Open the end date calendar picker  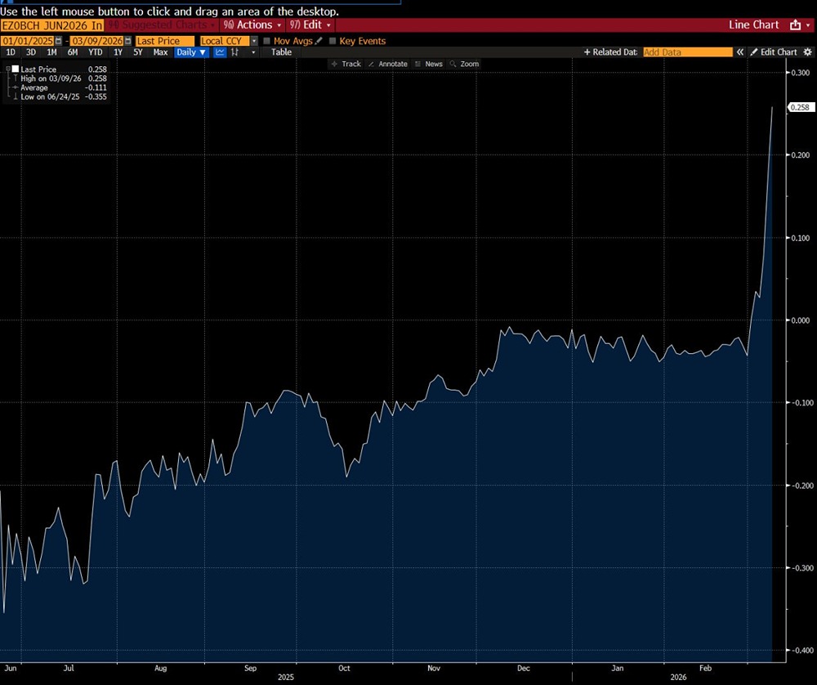tap(127, 41)
